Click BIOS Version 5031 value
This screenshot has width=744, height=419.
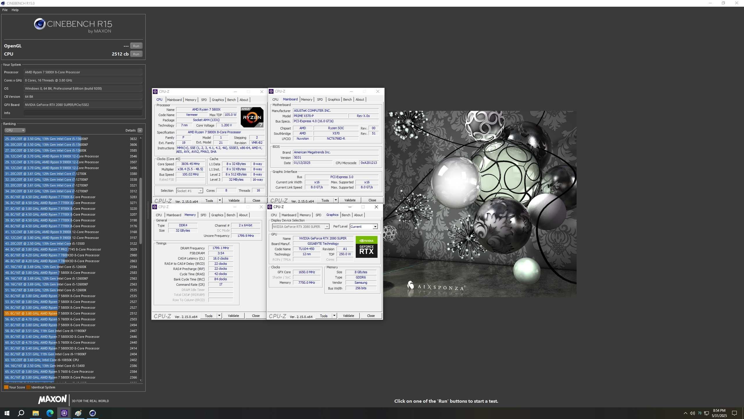point(336,158)
